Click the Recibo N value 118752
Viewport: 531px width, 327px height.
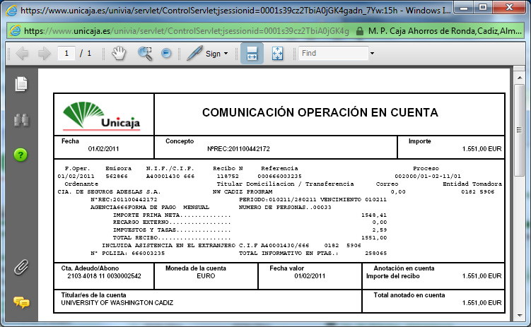pos(228,176)
